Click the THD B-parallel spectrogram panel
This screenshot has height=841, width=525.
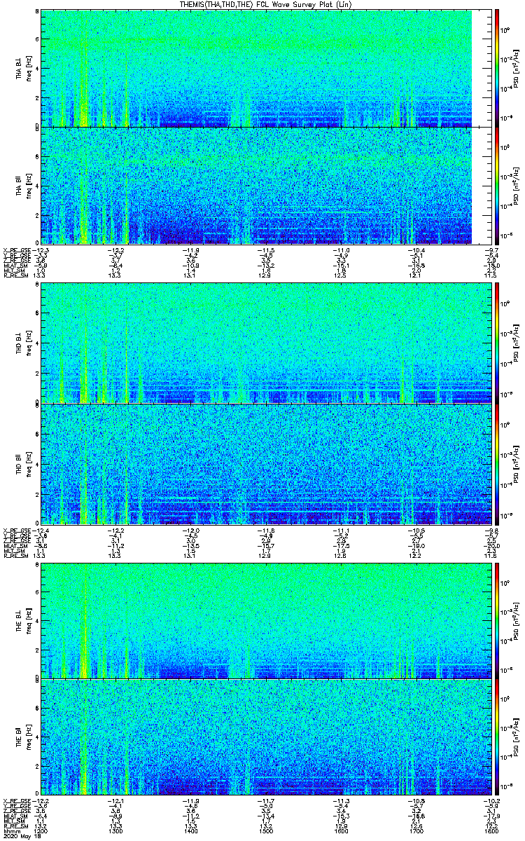point(265,464)
